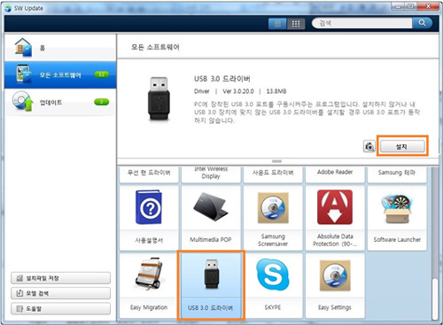
Task: Switch to list view mode
Action: [277, 24]
